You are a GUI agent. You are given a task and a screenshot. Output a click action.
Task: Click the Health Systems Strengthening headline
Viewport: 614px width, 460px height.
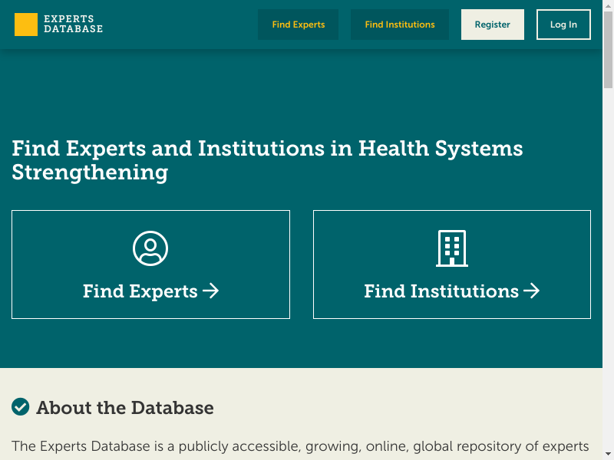(x=267, y=159)
